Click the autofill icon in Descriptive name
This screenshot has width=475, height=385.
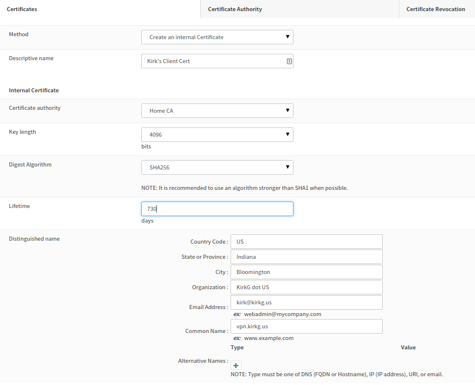[x=289, y=61]
